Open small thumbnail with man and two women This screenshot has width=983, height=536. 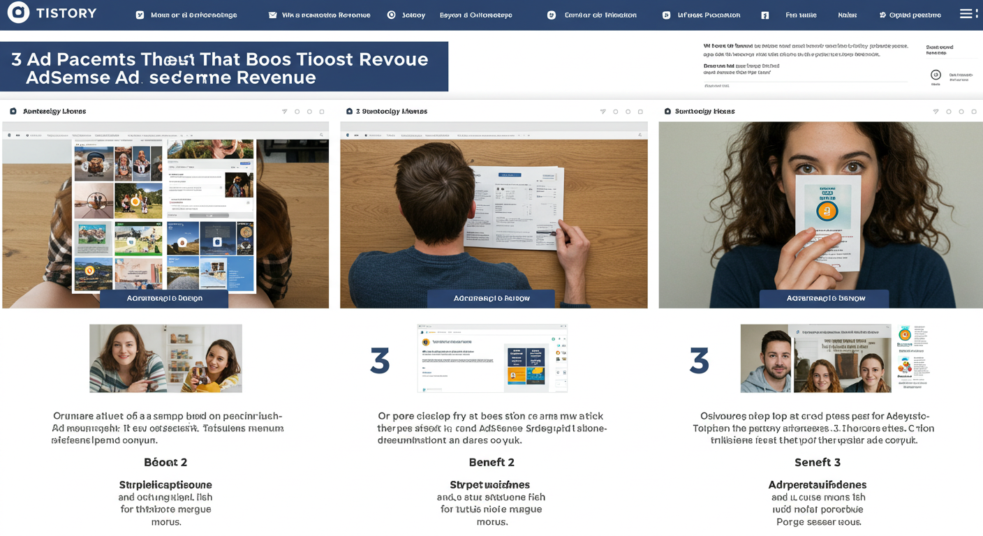tap(816, 358)
